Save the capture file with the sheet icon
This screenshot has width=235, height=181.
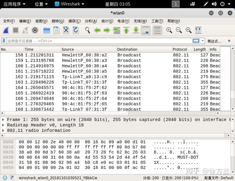click(x=56, y=30)
